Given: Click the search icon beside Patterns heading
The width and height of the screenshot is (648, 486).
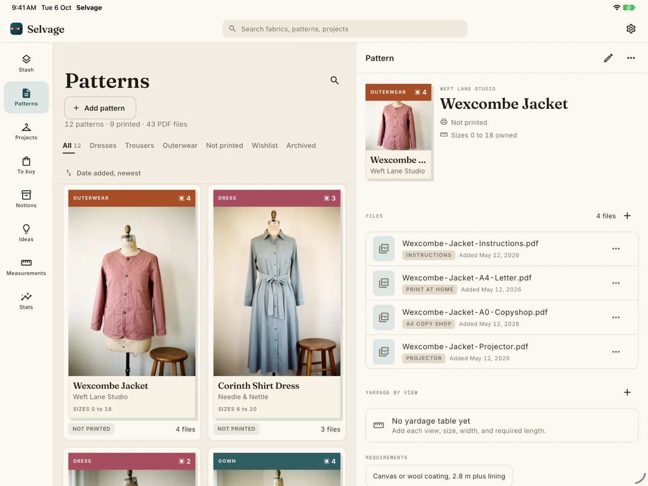Looking at the screenshot, I should pos(335,80).
